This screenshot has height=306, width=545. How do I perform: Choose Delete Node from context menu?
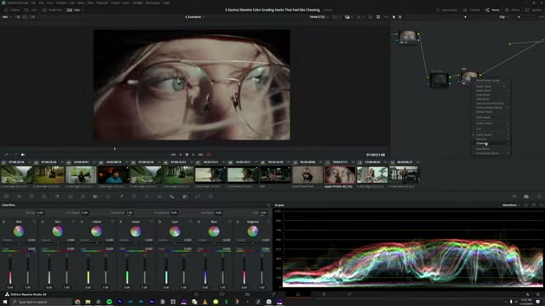[490, 111]
